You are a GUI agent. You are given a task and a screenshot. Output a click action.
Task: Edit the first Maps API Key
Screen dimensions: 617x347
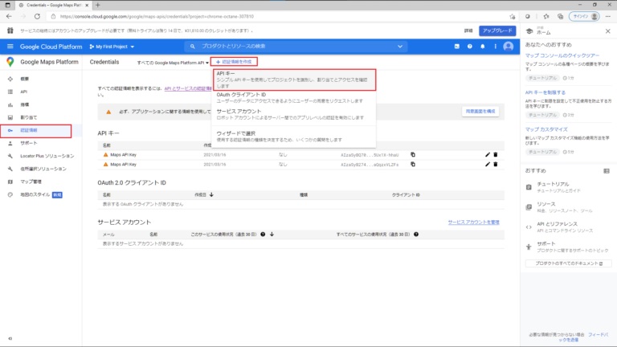tap(487, 154)
